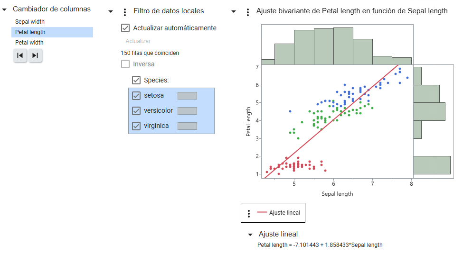Go to next column in column switcher
463x254 pixels.
click(35, 55)
